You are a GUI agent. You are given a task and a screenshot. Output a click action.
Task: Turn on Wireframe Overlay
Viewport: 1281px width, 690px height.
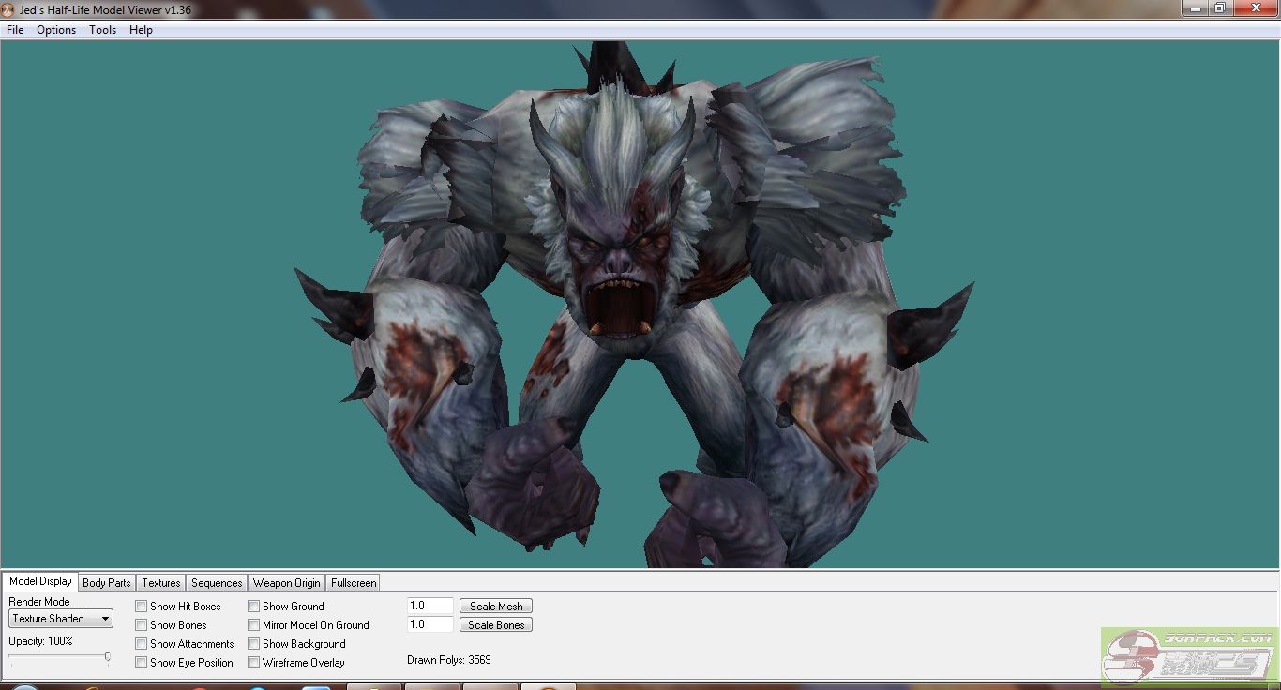click(x=254, y=663)
